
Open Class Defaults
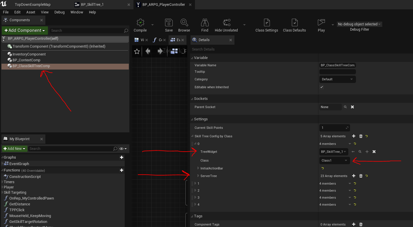[294, 25]
